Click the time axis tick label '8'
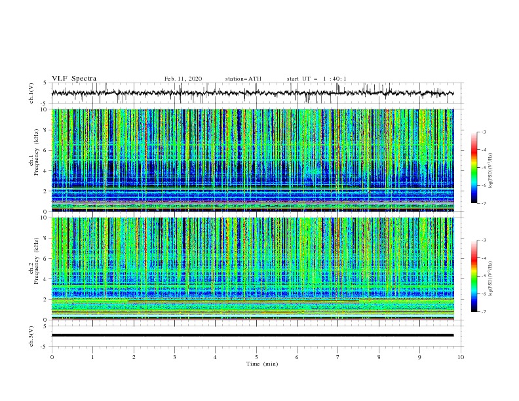Viewport: 519px width, 401px height. coord(379,357)
